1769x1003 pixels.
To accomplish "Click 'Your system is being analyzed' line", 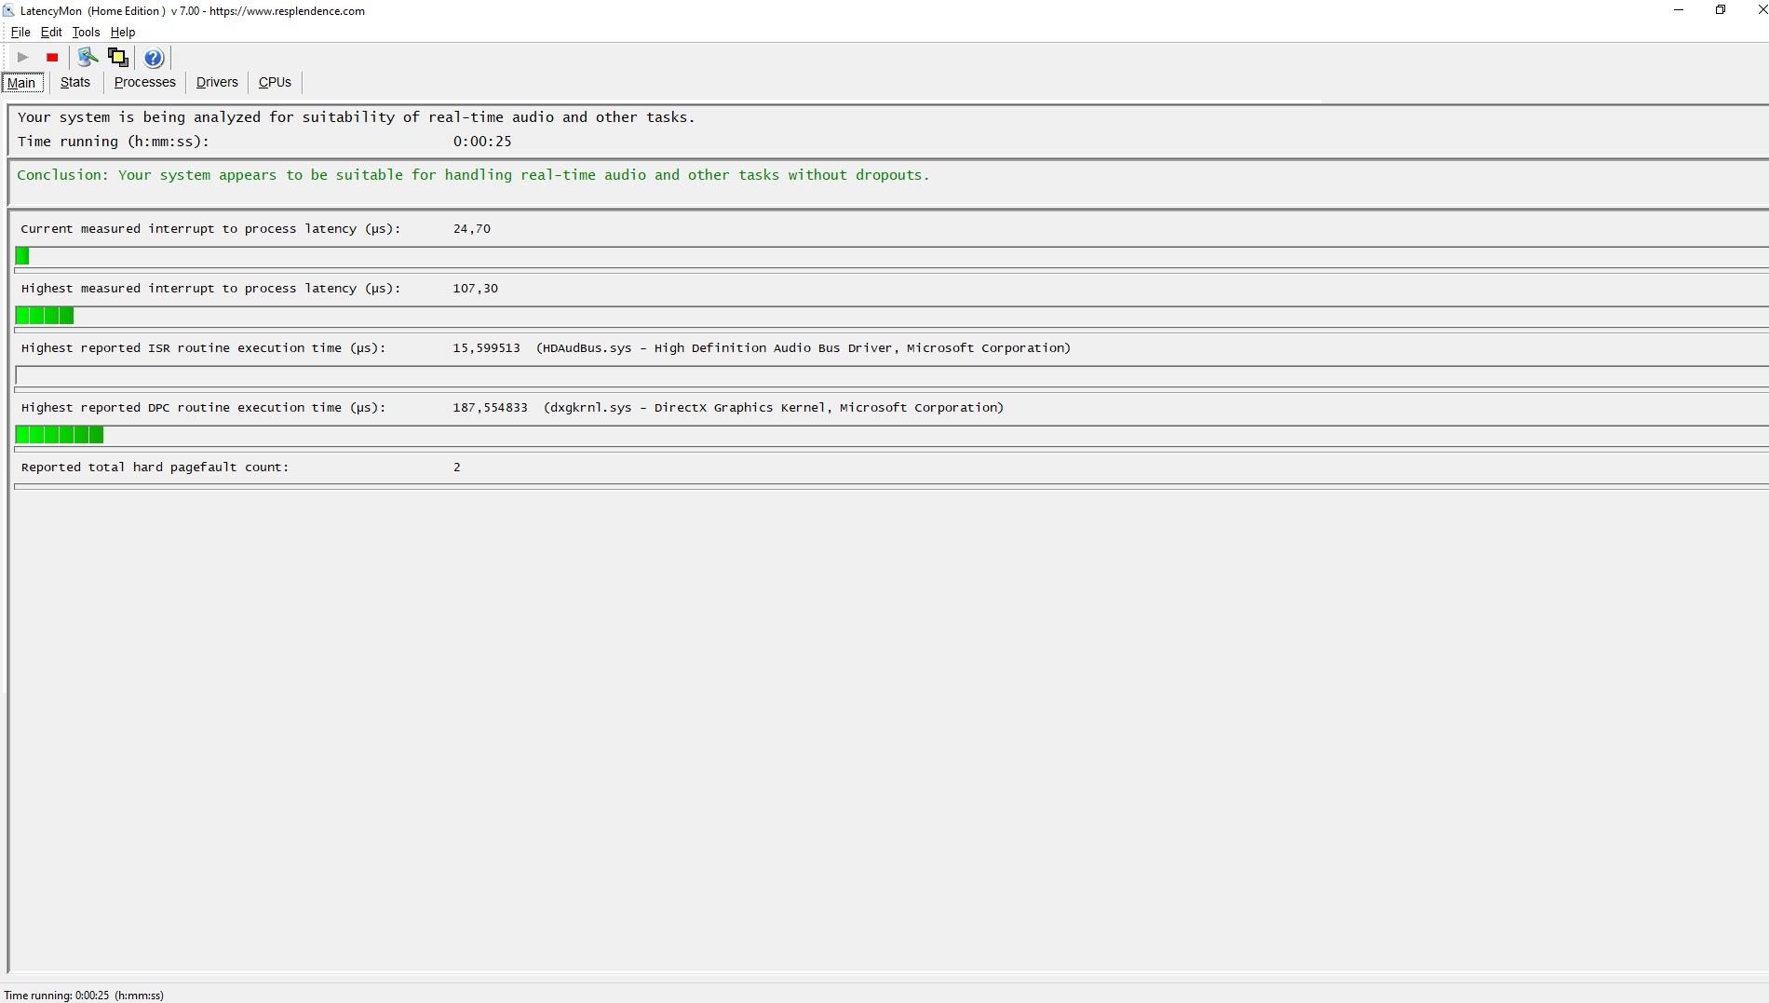I will click(x=357, y=117).
